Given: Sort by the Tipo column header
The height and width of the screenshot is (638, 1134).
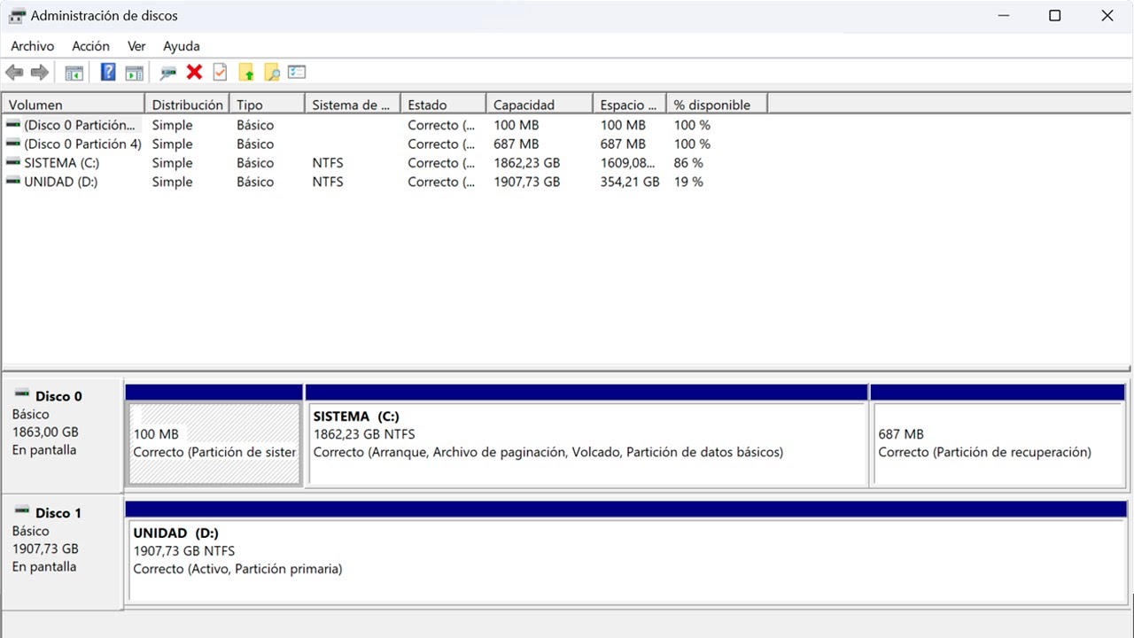Looking at the screenshot, I should (268, 105).
